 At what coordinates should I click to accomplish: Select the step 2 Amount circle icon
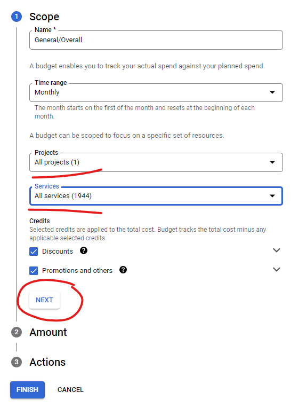17,332
